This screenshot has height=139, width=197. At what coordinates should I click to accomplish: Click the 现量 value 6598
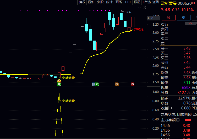pos(186,88)
